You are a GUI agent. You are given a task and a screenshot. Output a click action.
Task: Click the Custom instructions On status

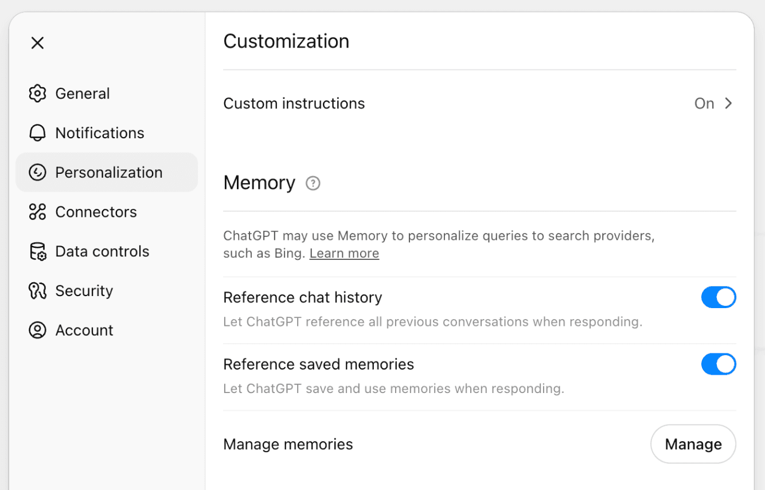click(x=704, y=103)
